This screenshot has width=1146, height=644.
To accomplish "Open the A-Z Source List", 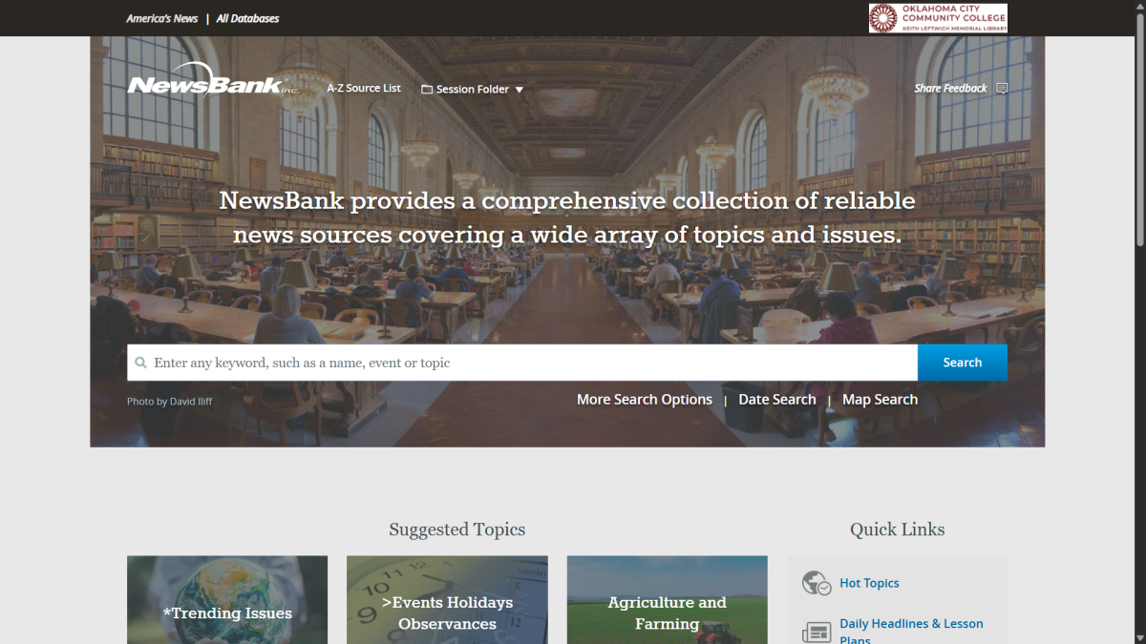I will [364, 88].
